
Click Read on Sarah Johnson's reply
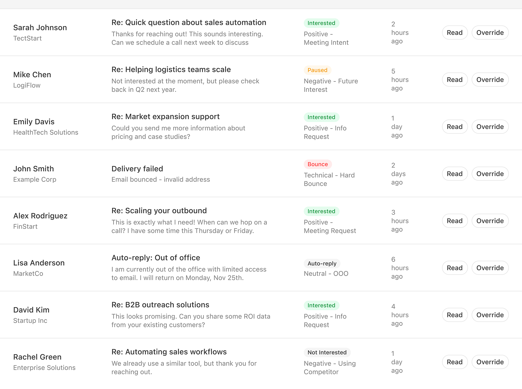454,32
